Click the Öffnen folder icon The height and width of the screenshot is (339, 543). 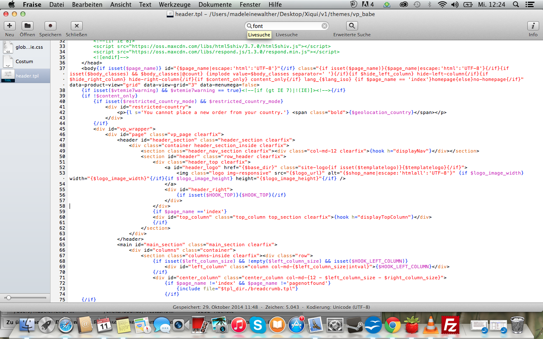click(x=27, y=26)
